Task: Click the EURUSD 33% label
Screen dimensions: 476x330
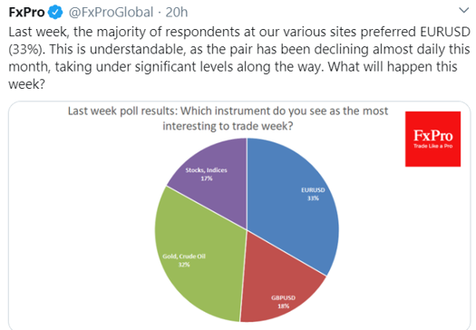Action: click(313, 194)
